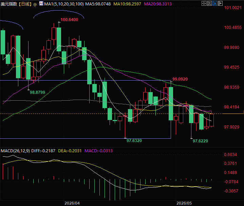Click the 美元指数 title text

(x=9, y=4)
